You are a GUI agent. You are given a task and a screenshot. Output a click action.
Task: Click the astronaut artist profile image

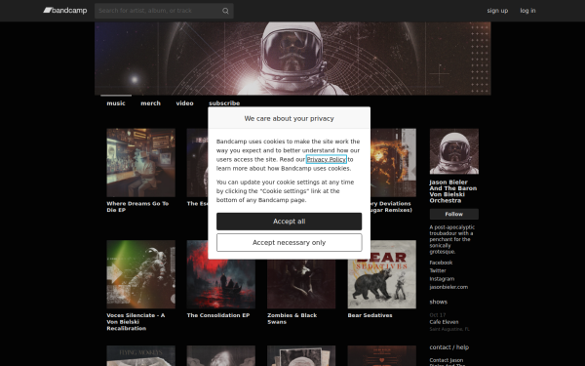click(x=454, y=151)
